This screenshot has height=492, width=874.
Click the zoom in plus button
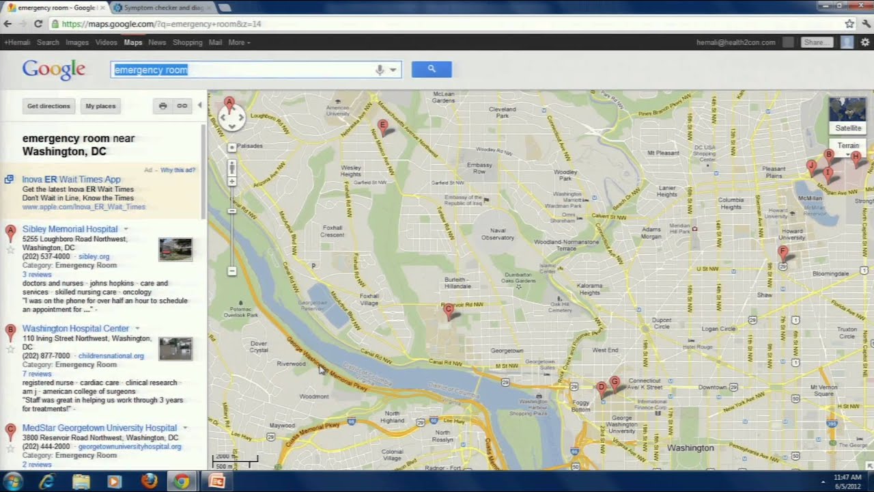(x=232, y=182)
